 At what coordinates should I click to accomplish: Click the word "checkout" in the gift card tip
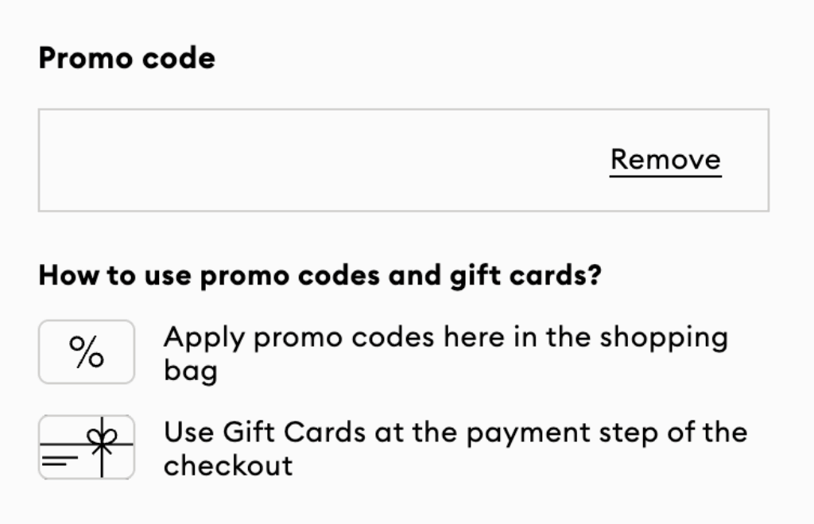(228, 465)
